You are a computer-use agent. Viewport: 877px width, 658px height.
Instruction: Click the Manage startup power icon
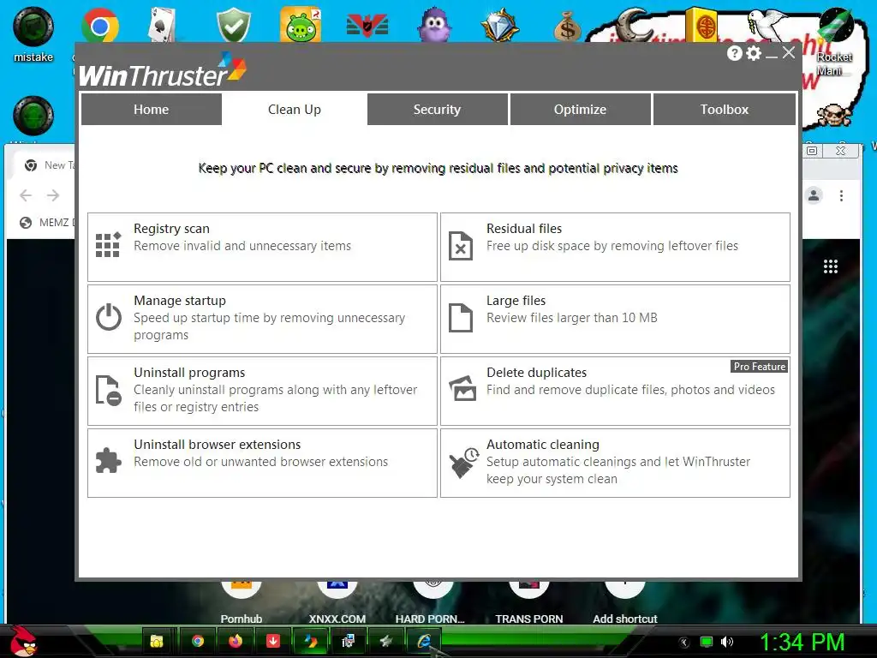[109, 317]
